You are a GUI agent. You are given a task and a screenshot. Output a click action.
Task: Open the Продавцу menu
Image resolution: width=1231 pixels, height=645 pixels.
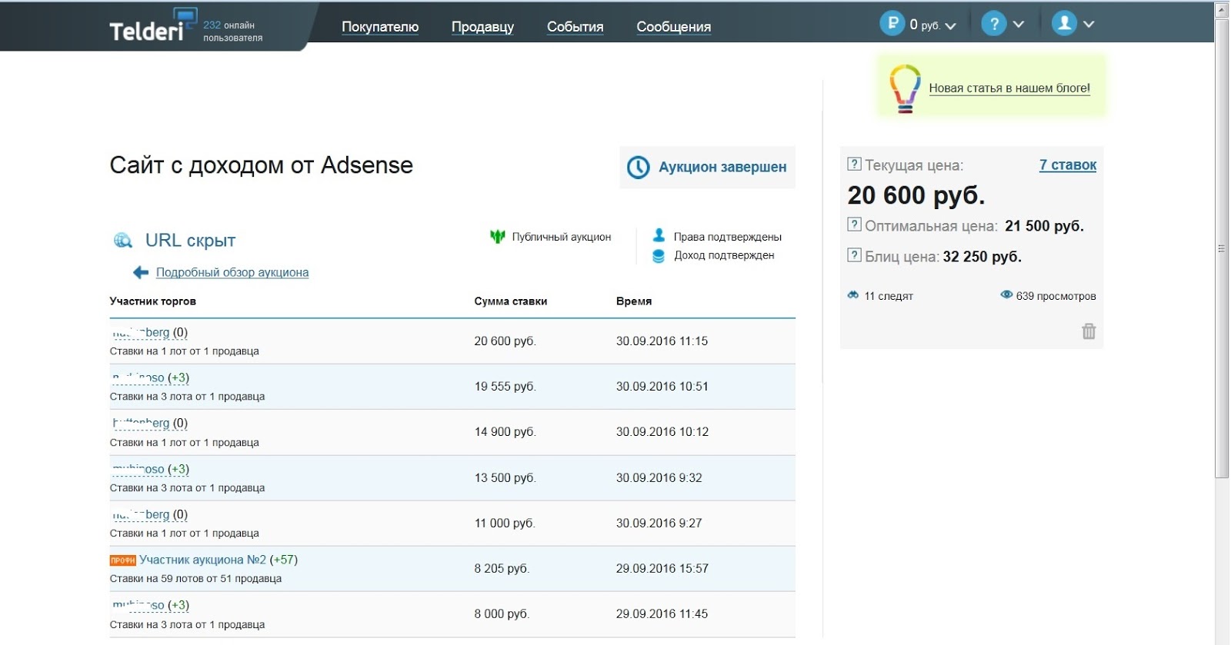[x=482, y=27]
